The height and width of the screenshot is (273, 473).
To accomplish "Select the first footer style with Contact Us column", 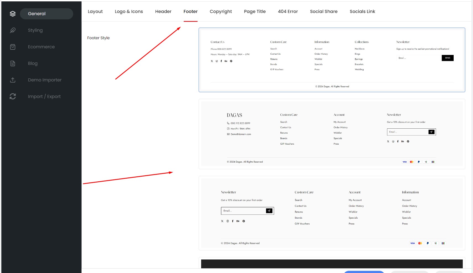I will pos(332,60).
